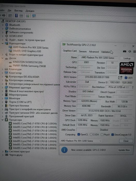The width and height of the screenshot is (136, 181).
Task: Select Пристрої безпеки item
Action: point(19,105)
